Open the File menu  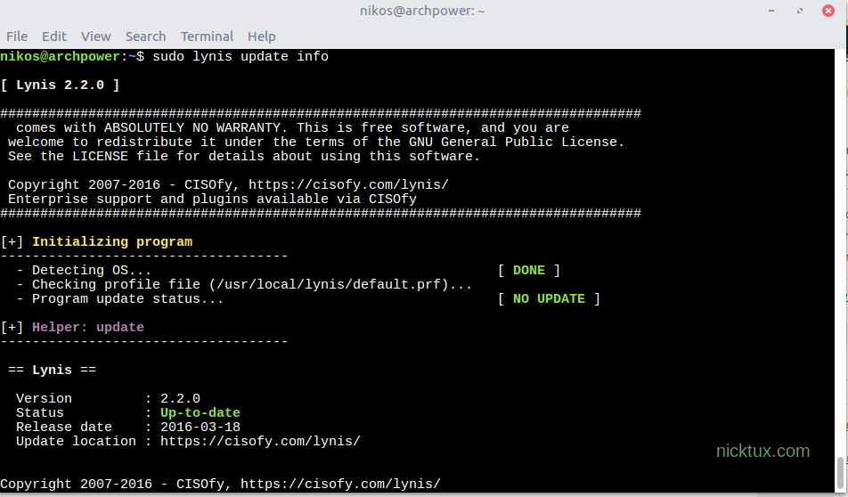17,37
